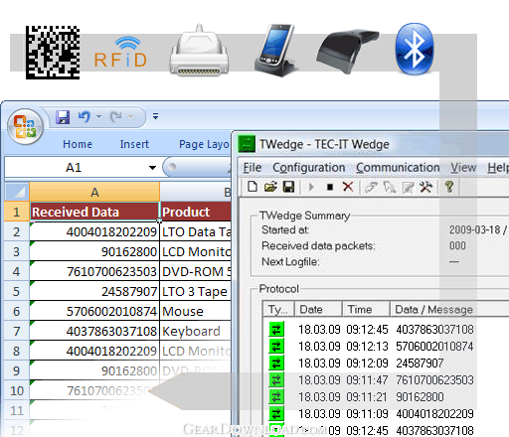Select the cell 5706002010874 in row 6
The width and height of the screenshot is (509, 437).
tap(94, 311)
